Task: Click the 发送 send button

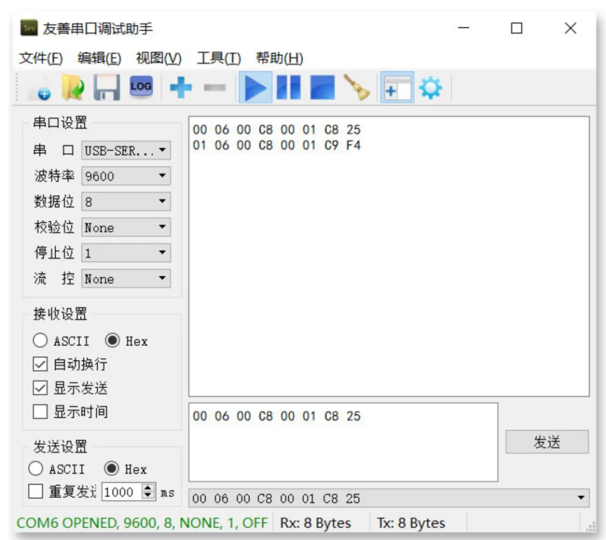Action: click(547, 442)
